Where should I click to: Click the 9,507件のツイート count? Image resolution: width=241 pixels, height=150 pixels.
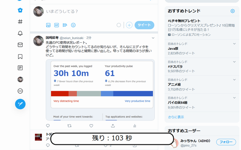pyautogui.click(x=181, y=71)
